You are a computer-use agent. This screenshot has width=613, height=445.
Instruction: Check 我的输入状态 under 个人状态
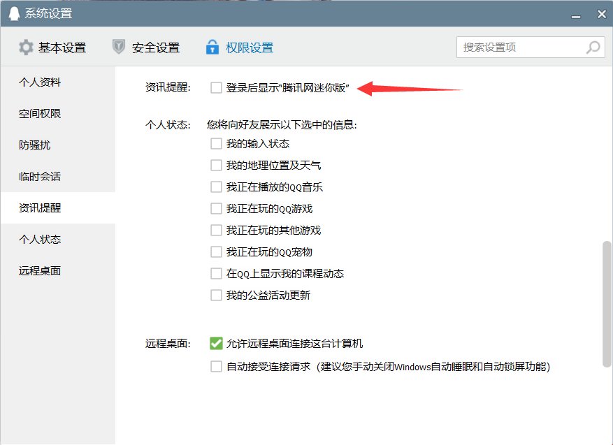coord(217,143)
